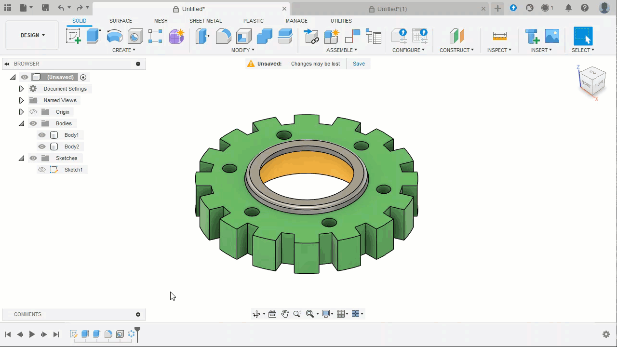Viewport: 617px width, 347px height.
Task: Select the Create Sketch tool
Action: click(73, 36)
